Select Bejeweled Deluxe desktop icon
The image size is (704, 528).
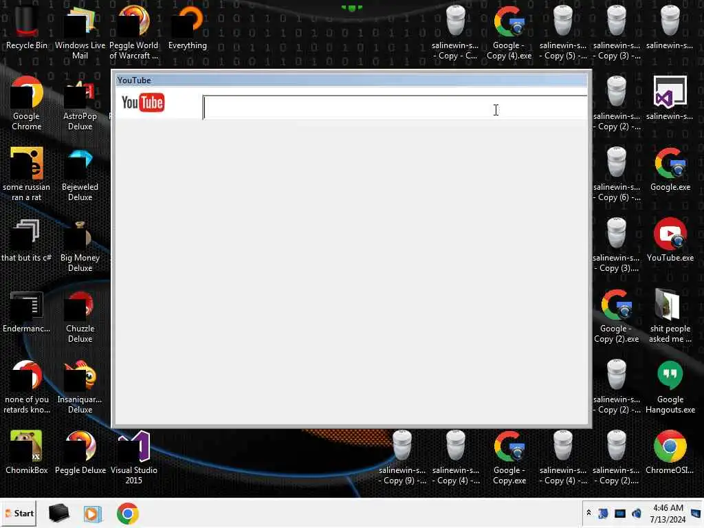[80, 173]
